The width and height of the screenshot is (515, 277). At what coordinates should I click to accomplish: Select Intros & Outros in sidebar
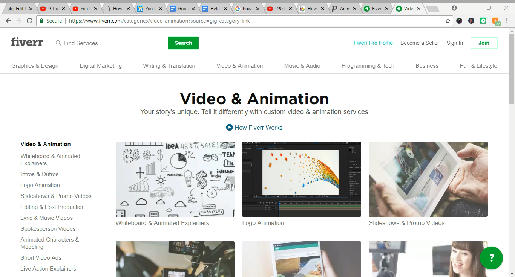pyautogui.click(x=40, y=174)
